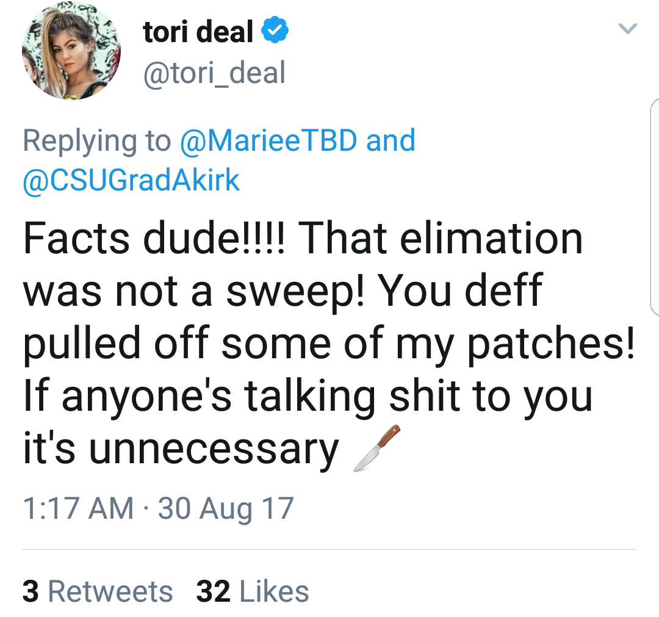Select the tweet text 'Facts dude!!!!'

click(x=154, y=238)
